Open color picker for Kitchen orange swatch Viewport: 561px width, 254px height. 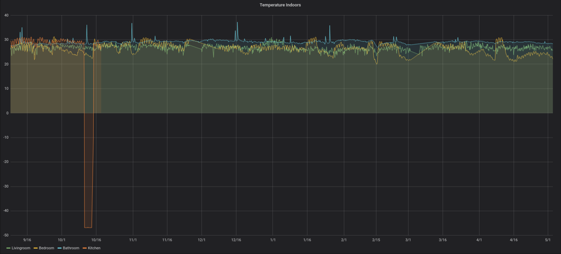pos(85,248)
